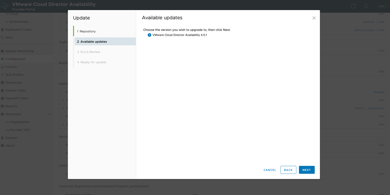390x195 pixels.
Task: Go BACK to the Repository step
Action: (x=288, y=170)
